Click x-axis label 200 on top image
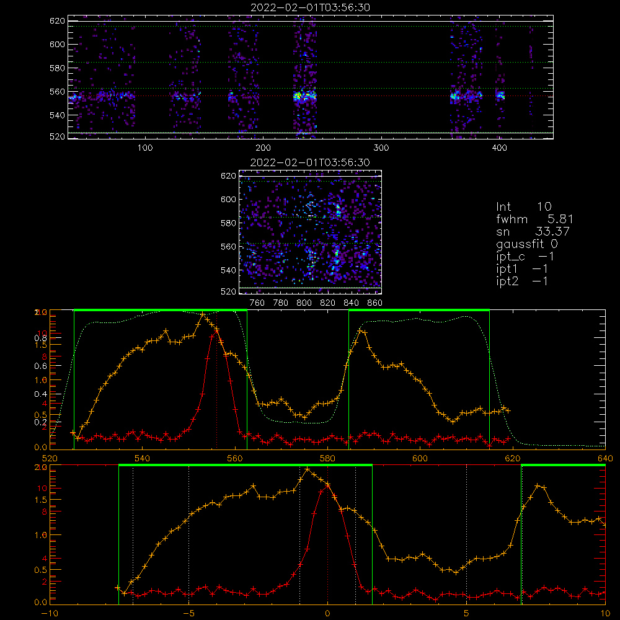Screen dimensions: 620x620 point(263,148)
